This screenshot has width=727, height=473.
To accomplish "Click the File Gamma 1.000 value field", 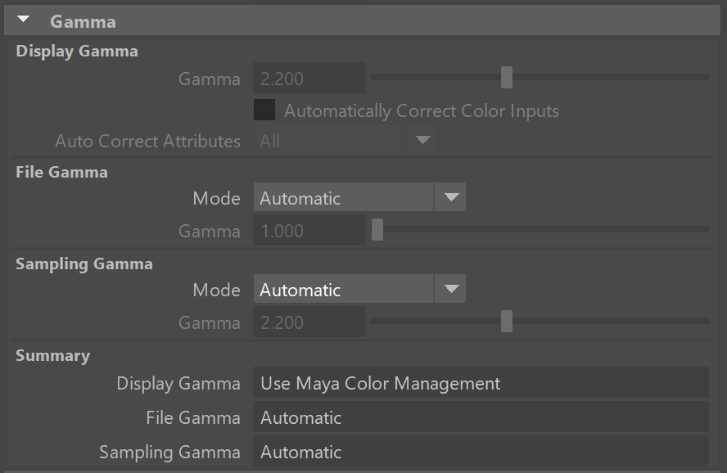I will (x=309, y=232).
